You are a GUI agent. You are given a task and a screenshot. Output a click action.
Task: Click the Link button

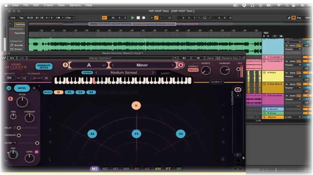(x=13, y=18)
